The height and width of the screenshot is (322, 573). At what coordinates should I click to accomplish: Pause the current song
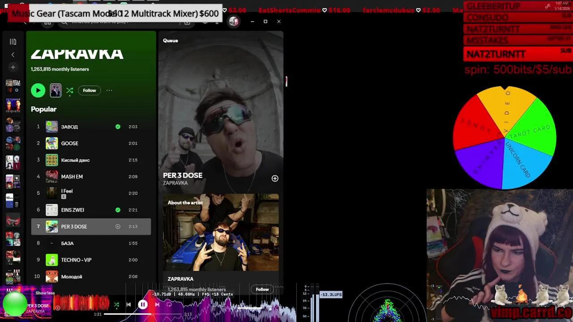(x=143, y=305)
